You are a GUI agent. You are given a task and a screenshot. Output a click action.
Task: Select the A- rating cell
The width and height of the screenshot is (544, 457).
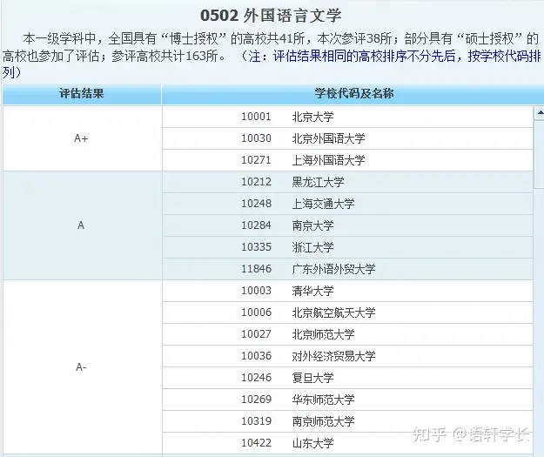[x=82, y=367]
